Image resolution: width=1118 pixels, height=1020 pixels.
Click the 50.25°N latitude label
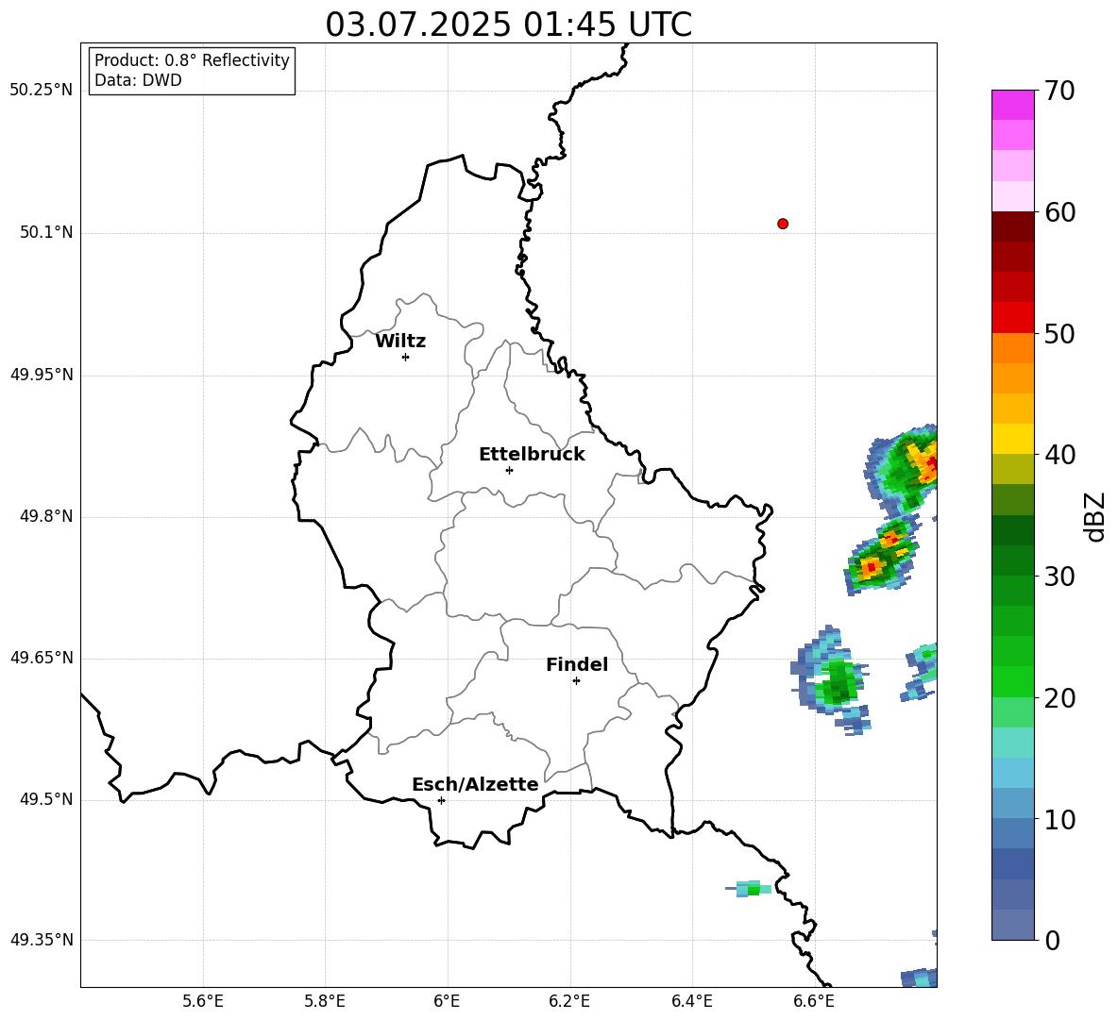42,91
